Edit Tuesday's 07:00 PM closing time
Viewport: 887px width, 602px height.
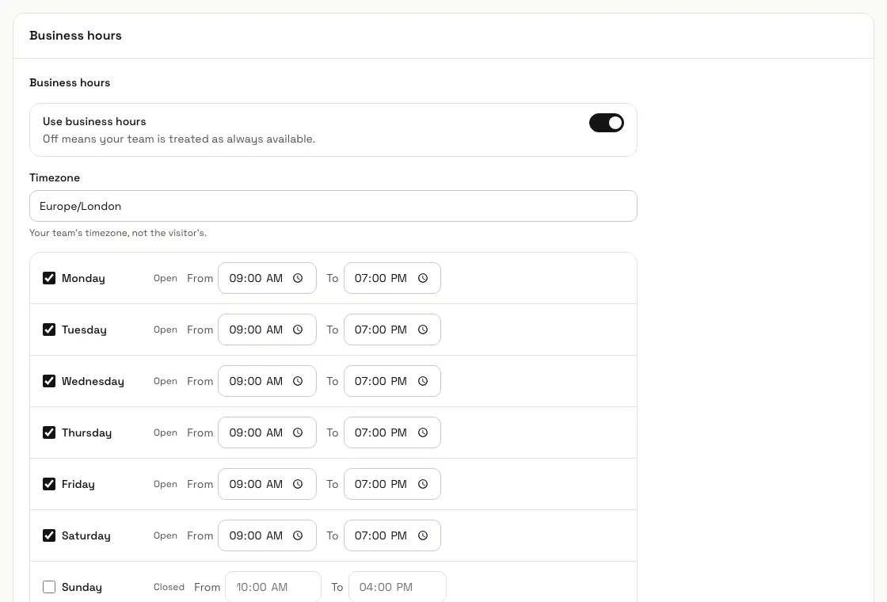pos(392,330)
